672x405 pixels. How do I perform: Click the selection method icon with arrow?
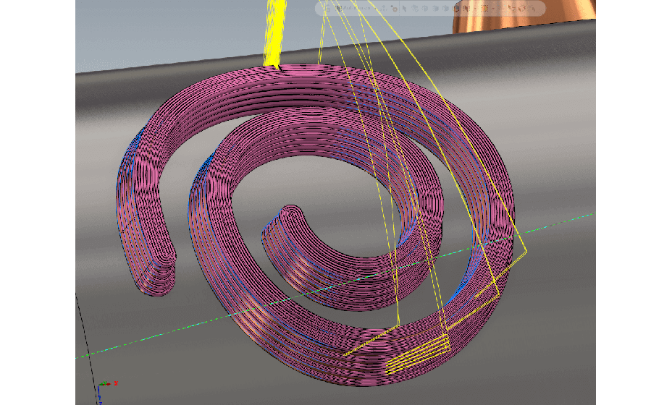click(x=466, y=9)
